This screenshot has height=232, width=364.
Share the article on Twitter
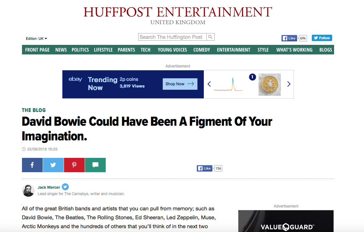[x=53, y=165]
